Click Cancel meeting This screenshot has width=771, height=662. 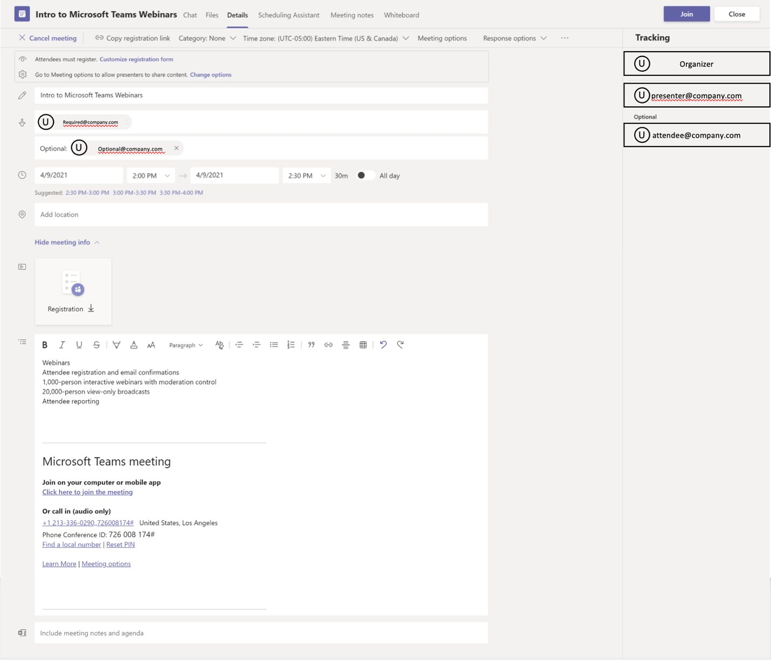[47, 38]
